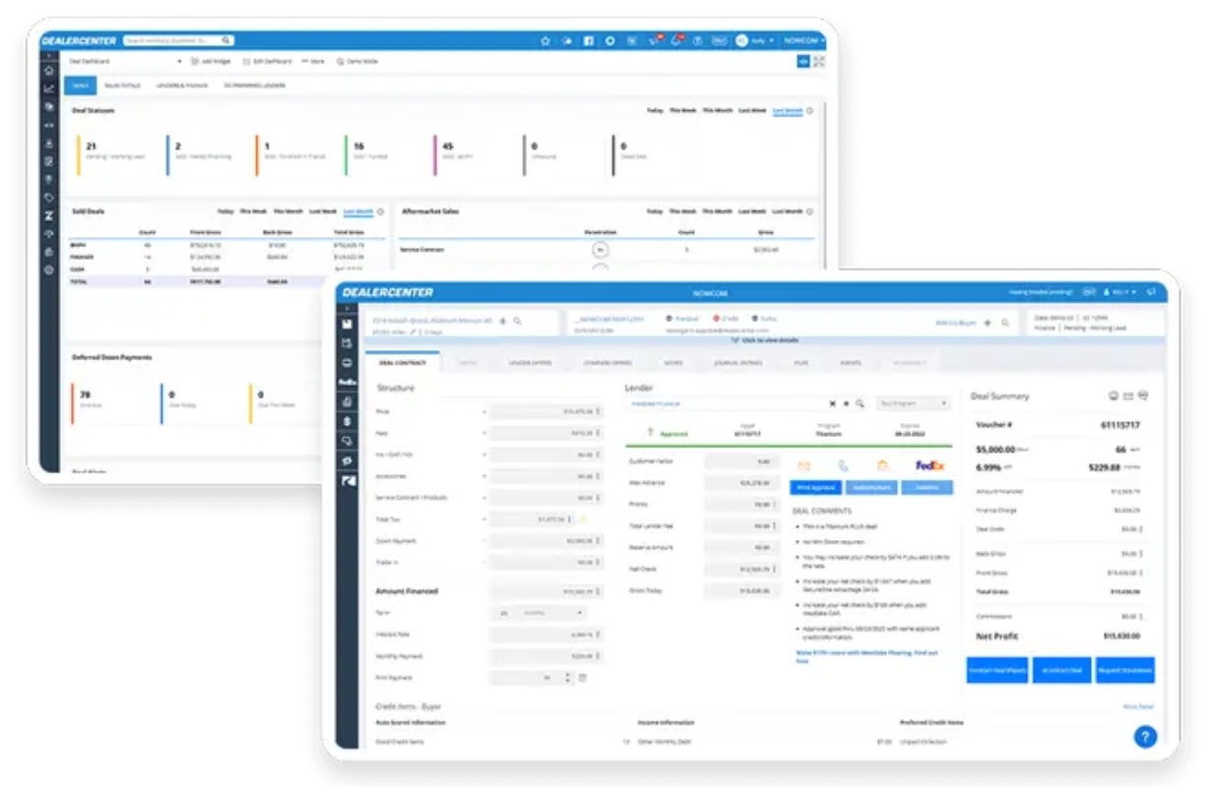Click the home icon in the dashboard sidebar
The height and width of the screenshot is (787, 1212).
pyautogui.click(x=48, y=71)
